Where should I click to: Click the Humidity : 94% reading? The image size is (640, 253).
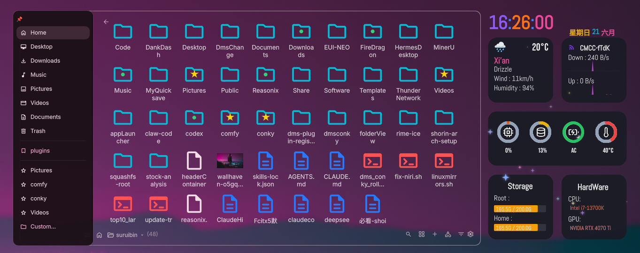point(514,88)
